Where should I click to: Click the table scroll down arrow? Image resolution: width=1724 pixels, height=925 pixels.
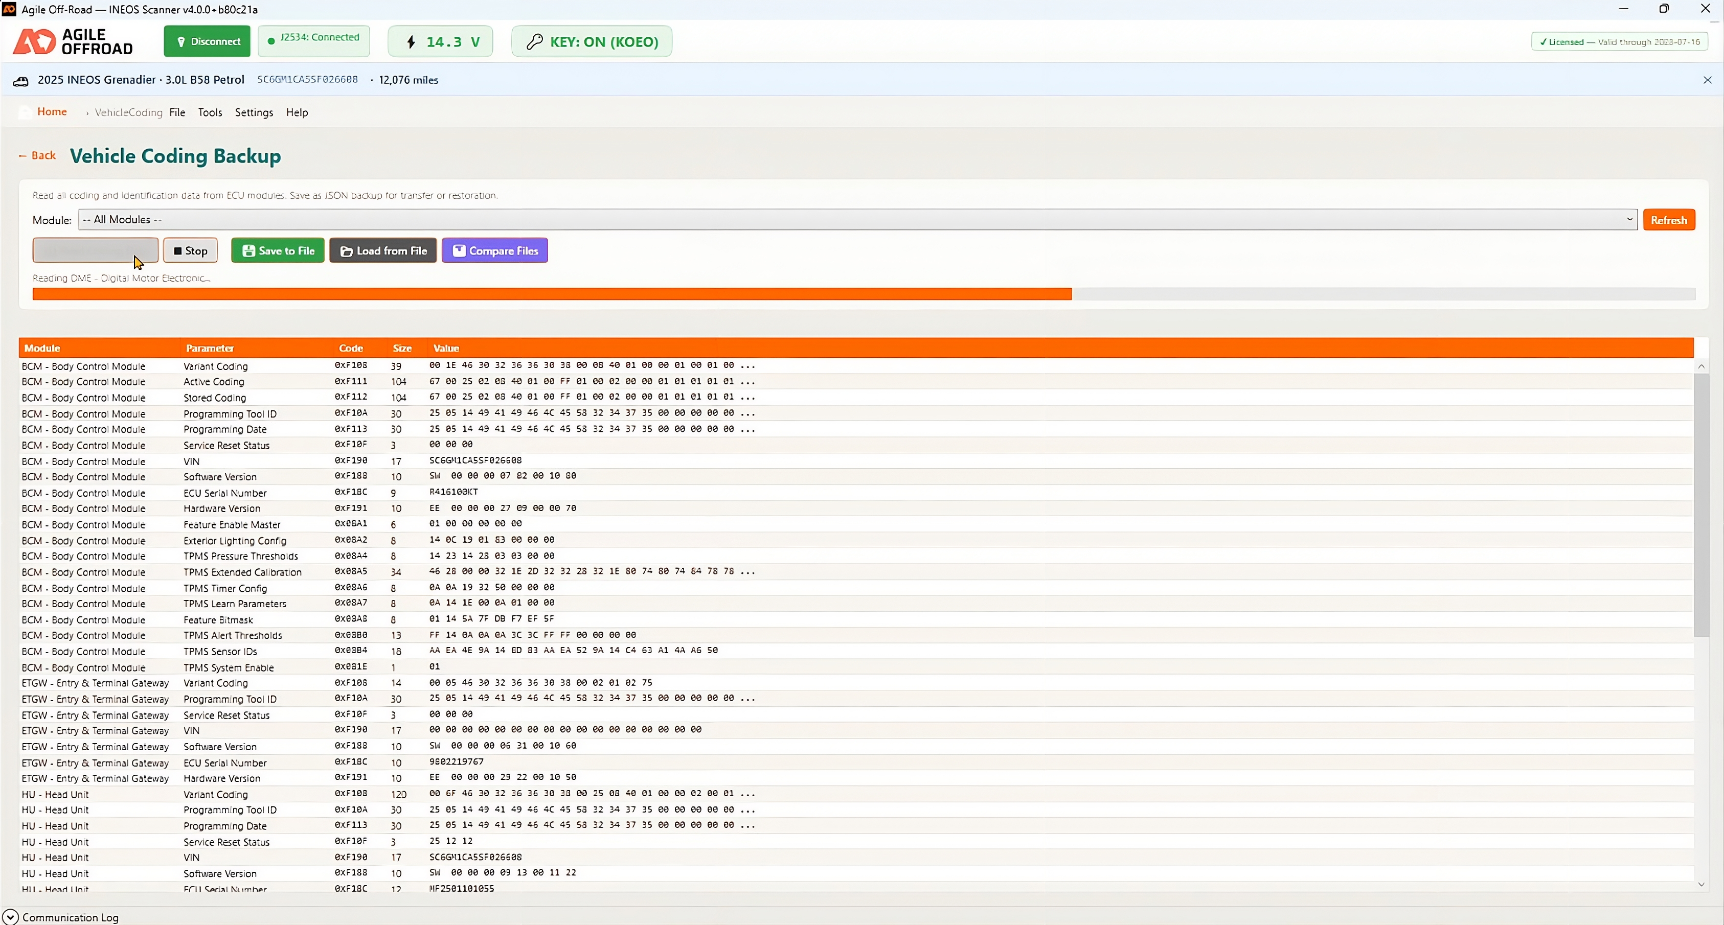click(x=1701, y=884)
